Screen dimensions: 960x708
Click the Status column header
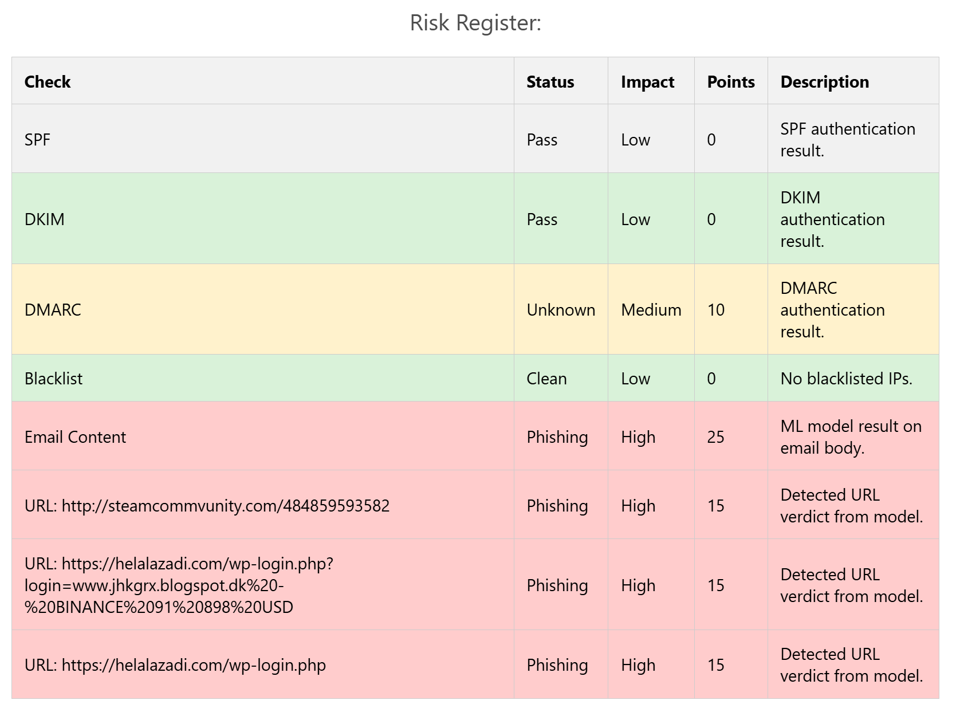(550, 82)
